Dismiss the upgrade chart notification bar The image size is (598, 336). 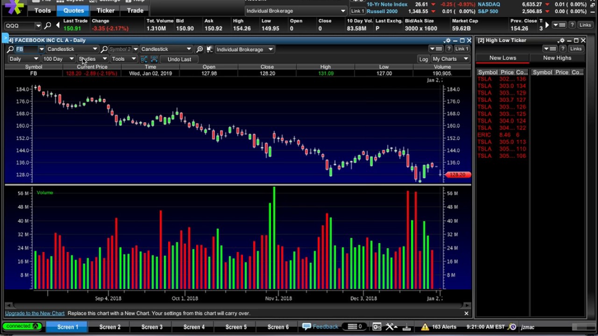(466, 313)
